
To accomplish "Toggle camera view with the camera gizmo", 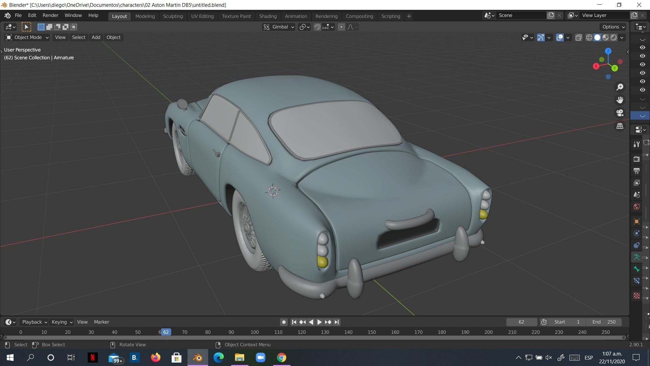I will click(620, 113).
